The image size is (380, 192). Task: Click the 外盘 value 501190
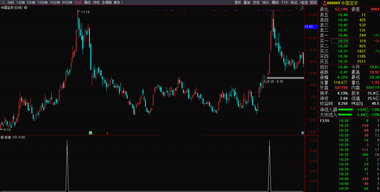pyautogui.click(x=341, y=88)
